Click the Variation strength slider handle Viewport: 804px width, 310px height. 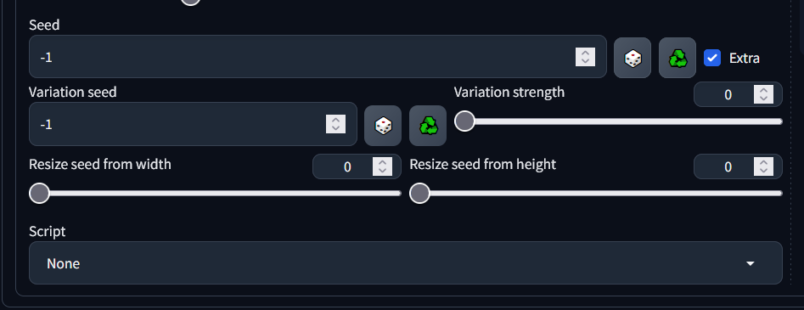click(x=464, y=121)
